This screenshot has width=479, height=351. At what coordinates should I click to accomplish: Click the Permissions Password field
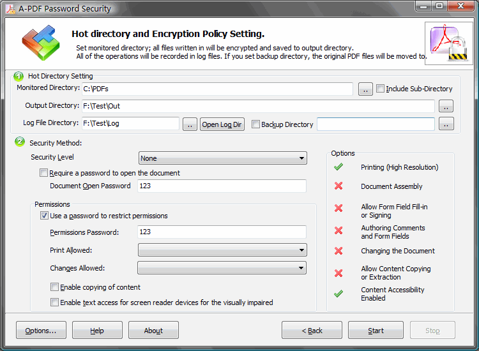tap(222, 232)
